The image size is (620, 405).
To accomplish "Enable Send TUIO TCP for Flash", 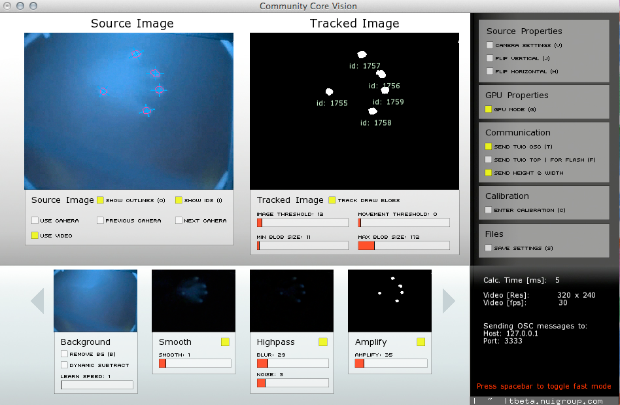I will (x=489, y=160).
